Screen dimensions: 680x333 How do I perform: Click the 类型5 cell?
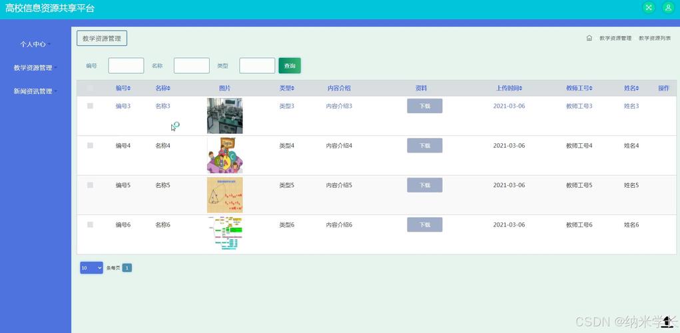tap(286, 185)
